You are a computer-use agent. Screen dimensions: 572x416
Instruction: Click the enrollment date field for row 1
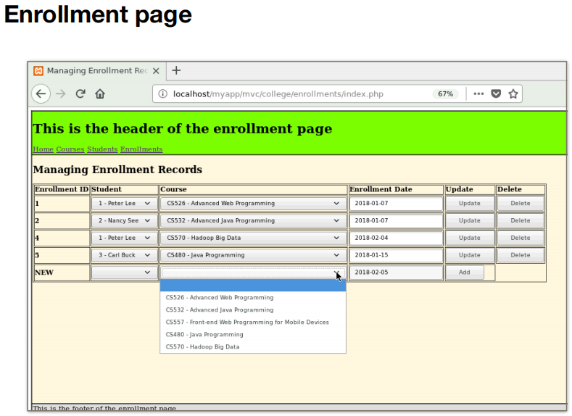coord(396,204)
